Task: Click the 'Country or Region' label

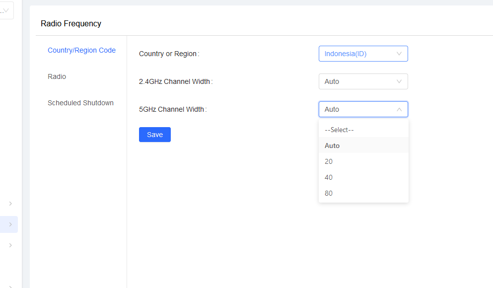Action: [x=169, y=54]
